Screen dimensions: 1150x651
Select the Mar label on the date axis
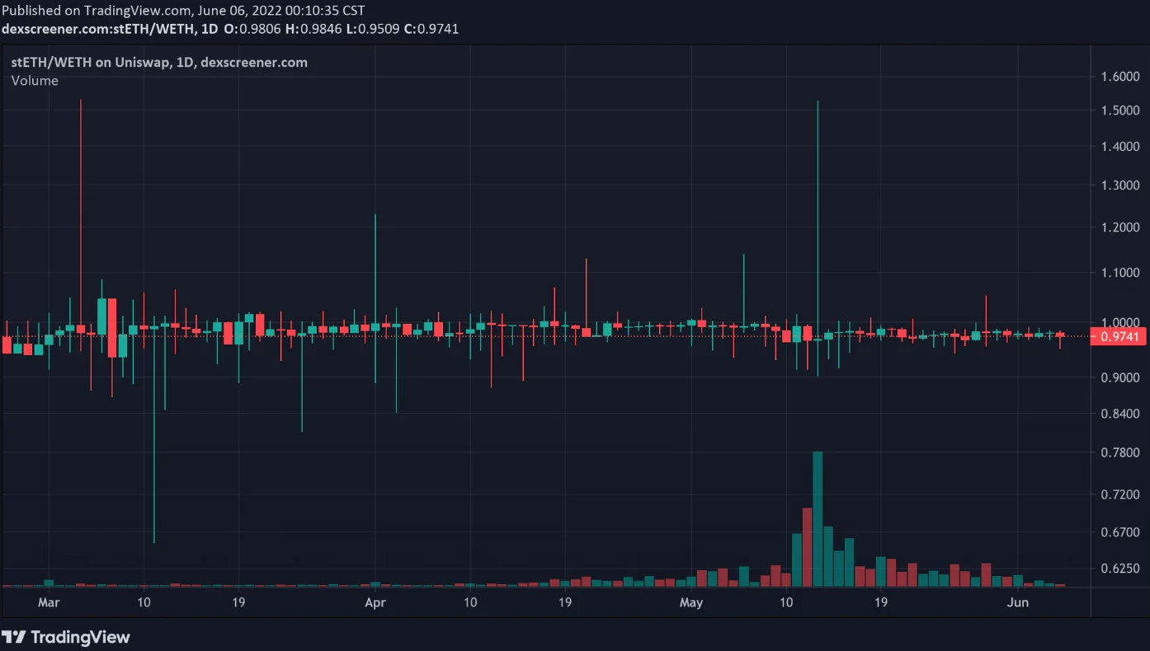click(49, 603)
